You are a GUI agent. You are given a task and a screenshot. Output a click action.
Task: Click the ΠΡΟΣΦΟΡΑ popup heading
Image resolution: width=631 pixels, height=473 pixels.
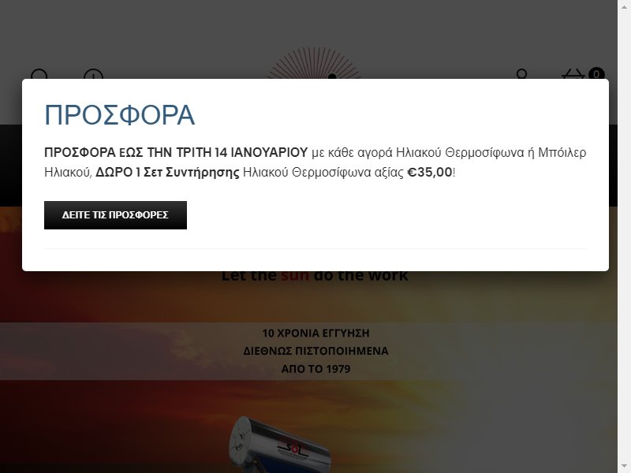(x=120, y=115)
